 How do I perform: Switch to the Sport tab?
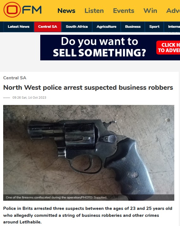[x=154, y=27]
